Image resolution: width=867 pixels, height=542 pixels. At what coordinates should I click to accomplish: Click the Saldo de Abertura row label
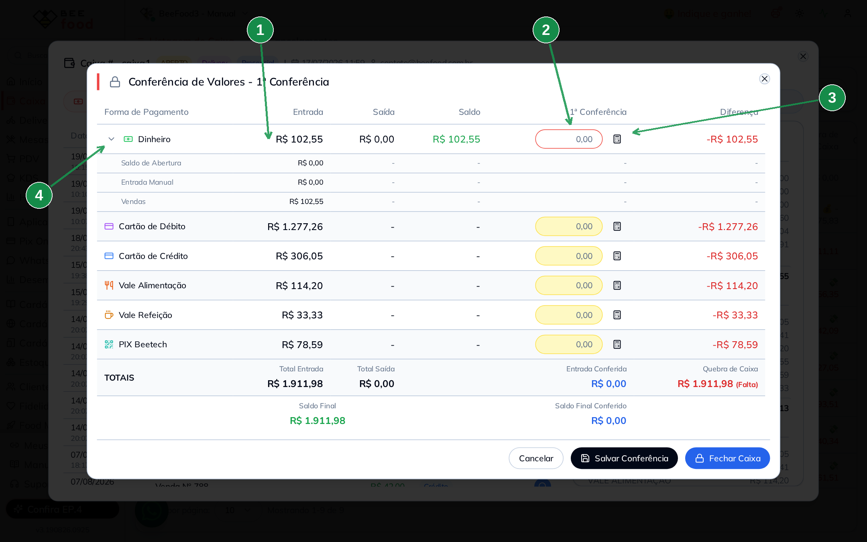pyautogui.click(x=151, y=163)
